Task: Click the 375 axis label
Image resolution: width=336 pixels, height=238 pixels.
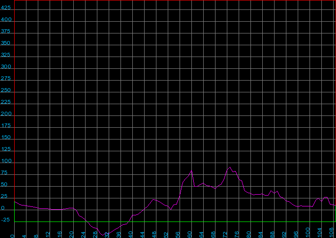Action: click(6, 31)
